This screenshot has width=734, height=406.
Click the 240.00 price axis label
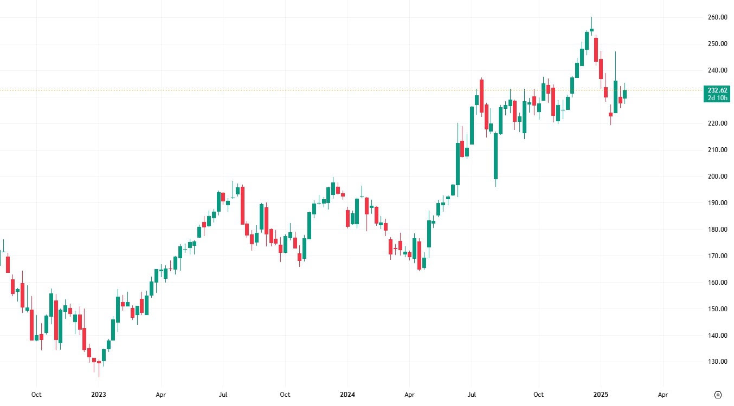(717, 70)
